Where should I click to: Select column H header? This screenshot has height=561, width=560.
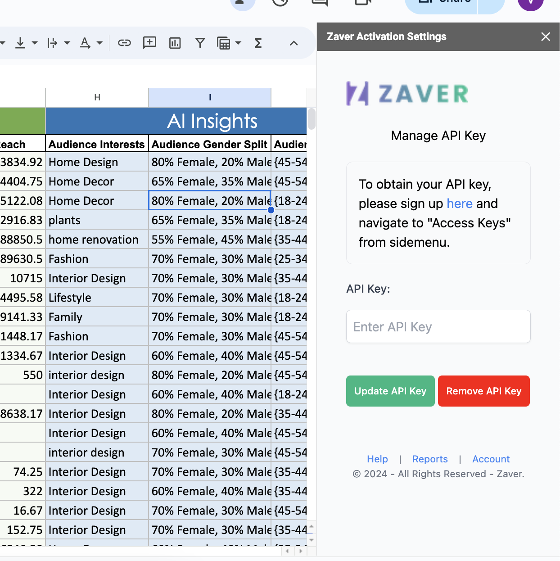97,97
